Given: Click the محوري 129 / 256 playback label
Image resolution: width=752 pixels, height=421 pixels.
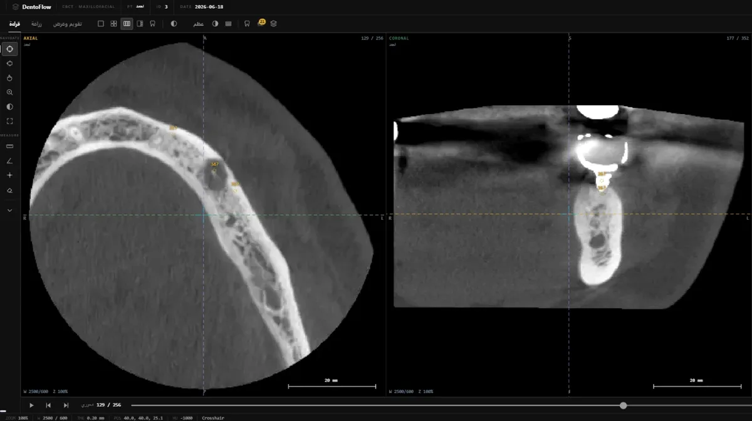Looking at the screenshot, I should 101,405.
